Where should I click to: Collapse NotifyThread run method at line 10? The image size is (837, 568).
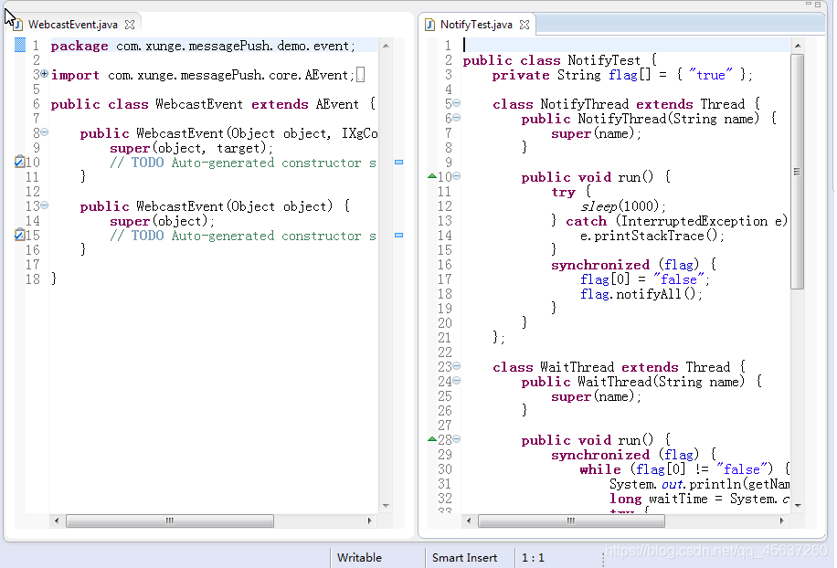pos(456,176)
